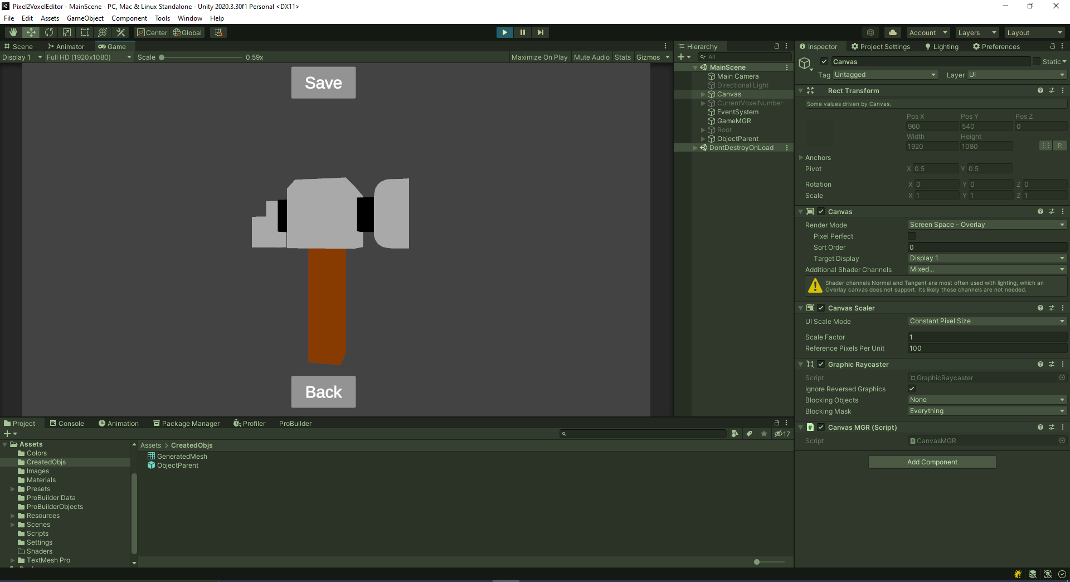The width and height of the screenshot is (1070, 582).
Task: Disable Canvas Scaler component checkbox
Action: tap(821, 308)
